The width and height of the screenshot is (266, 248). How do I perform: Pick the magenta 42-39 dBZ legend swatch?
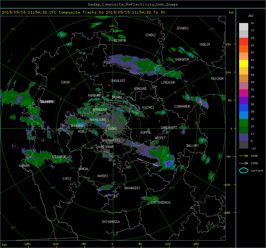click(x=244, y=93)
